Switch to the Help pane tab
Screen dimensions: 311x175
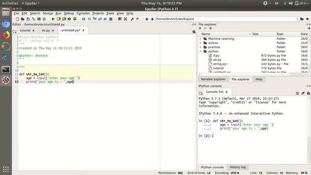pos(259,79)
